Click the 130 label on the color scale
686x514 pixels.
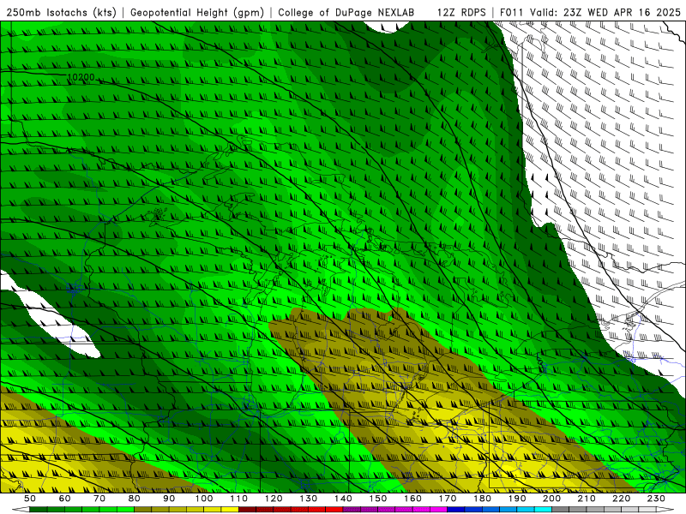click(x=308, y=499)
